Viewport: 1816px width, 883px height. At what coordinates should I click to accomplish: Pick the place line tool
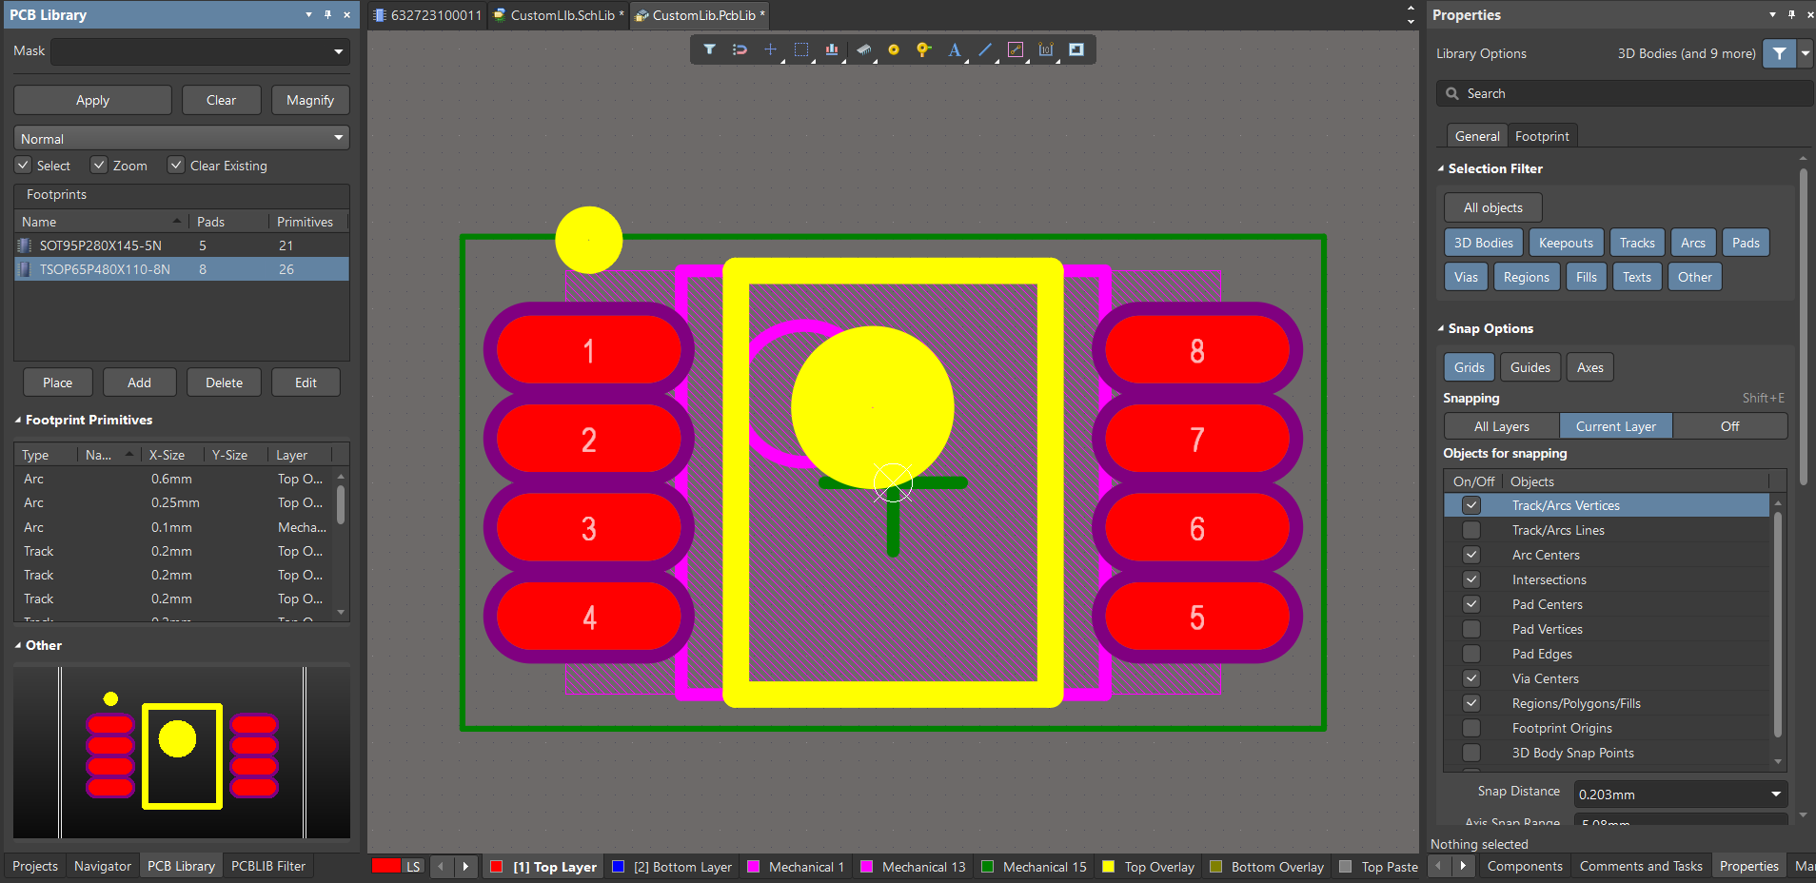point(985,49)
